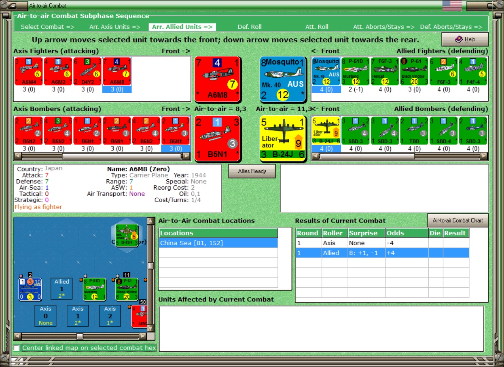The image size is (504, 367).
Task: Click the large Mosquito Mk. 40 front counter
Action: pyautogui.click(x=283, y=79)
